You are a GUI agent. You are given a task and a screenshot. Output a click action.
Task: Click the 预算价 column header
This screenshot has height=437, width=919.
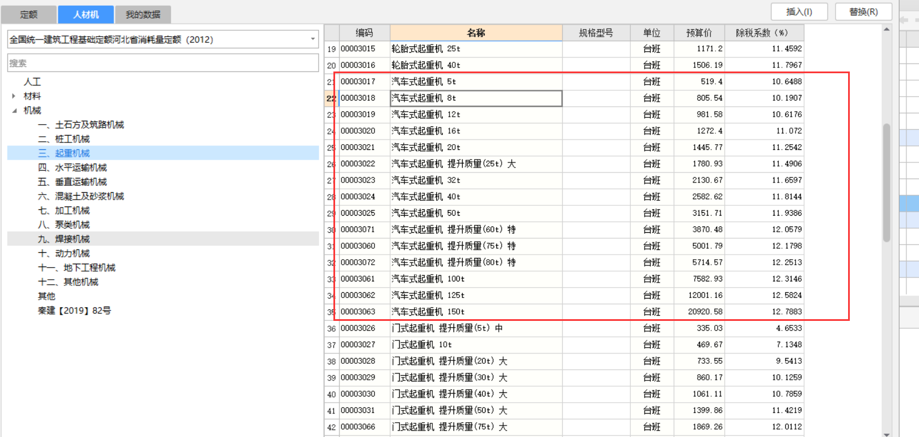699,33
